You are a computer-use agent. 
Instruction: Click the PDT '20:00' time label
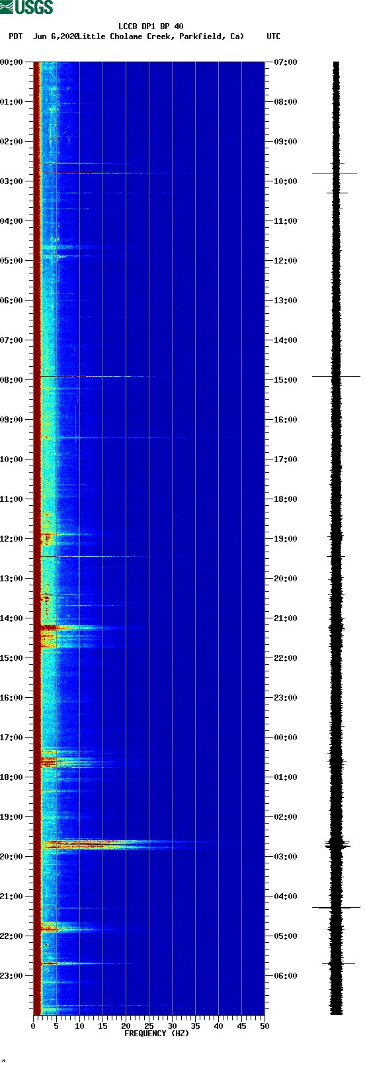tap(12, 857)
